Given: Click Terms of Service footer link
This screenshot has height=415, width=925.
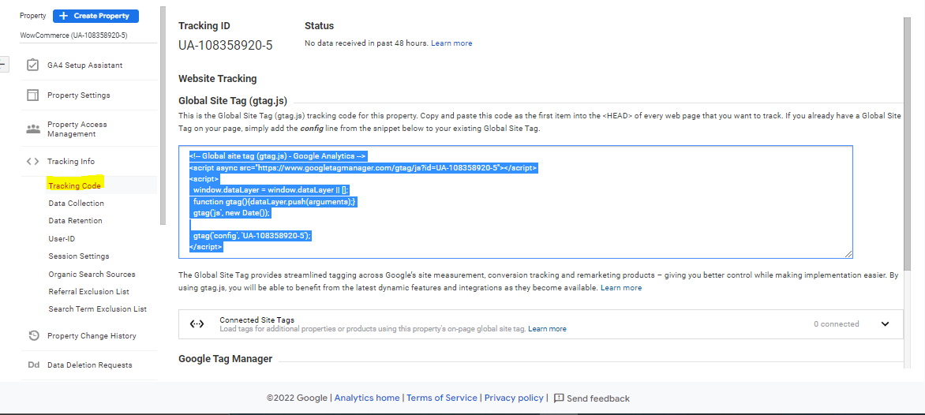Looking at the screenshot, I should (442, 398).
